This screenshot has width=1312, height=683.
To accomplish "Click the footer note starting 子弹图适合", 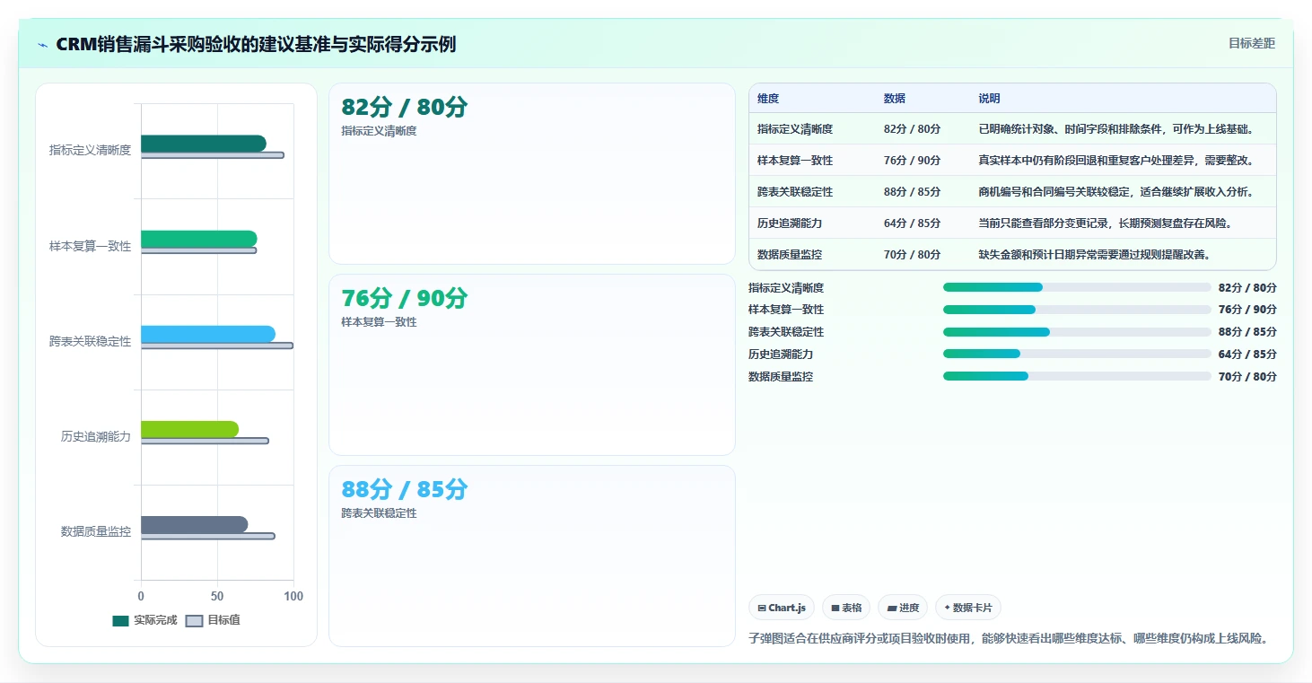I will [1010, 639].
